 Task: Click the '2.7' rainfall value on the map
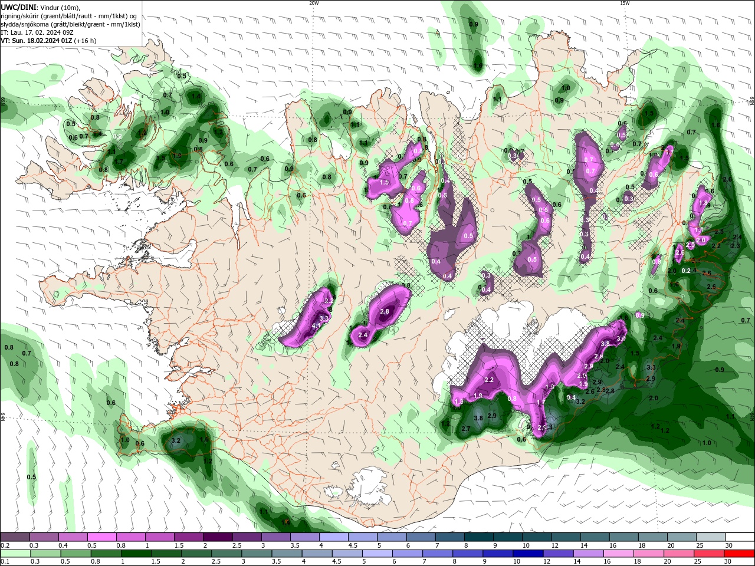[x=465, y=429]
